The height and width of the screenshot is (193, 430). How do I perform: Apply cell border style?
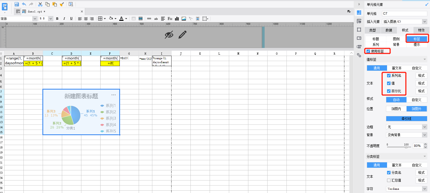100,19
